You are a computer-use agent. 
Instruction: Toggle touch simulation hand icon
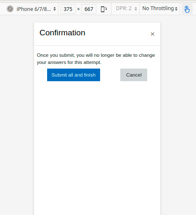click(x=187, y=9)
